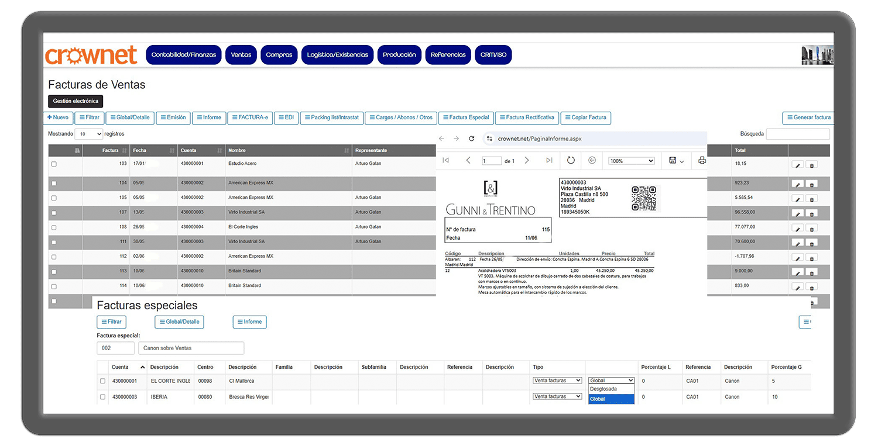Click the Gestión electrónica button
Screen dimensions: 878x446
click(76, 101)
